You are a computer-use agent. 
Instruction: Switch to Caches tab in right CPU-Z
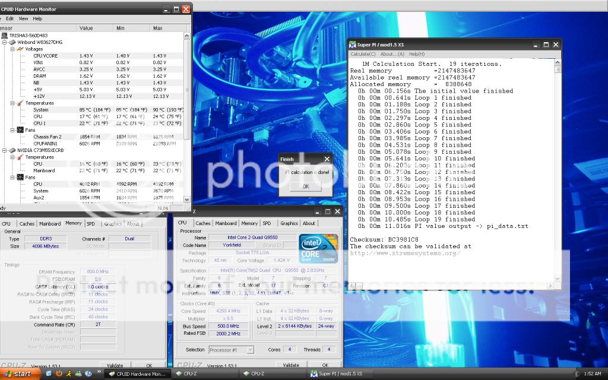[203, 223]
